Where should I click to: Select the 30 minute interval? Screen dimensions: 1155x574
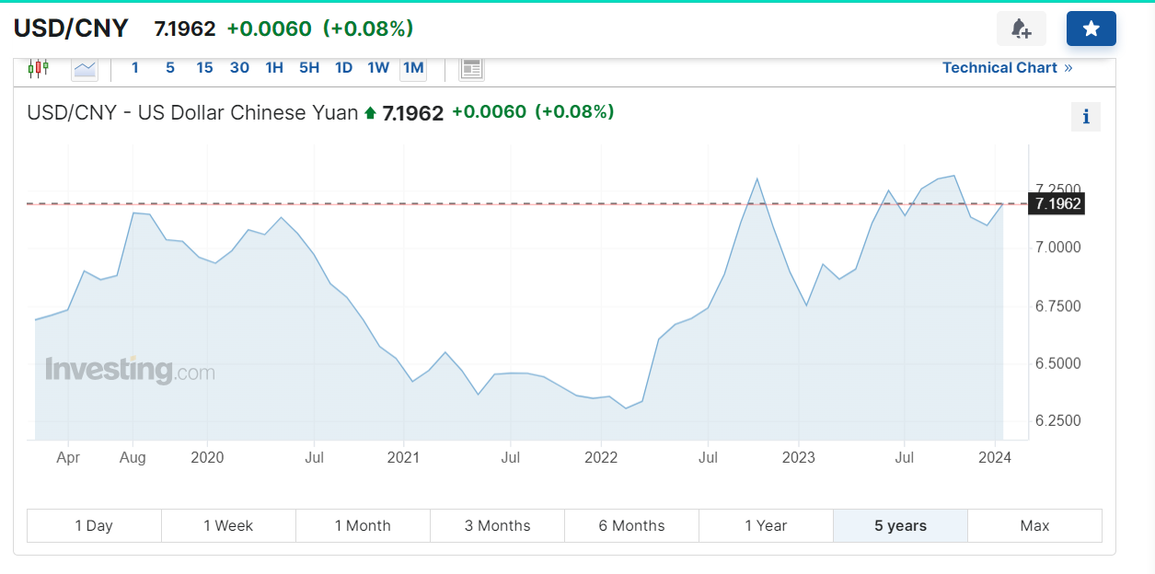click(x=239, y=68)
